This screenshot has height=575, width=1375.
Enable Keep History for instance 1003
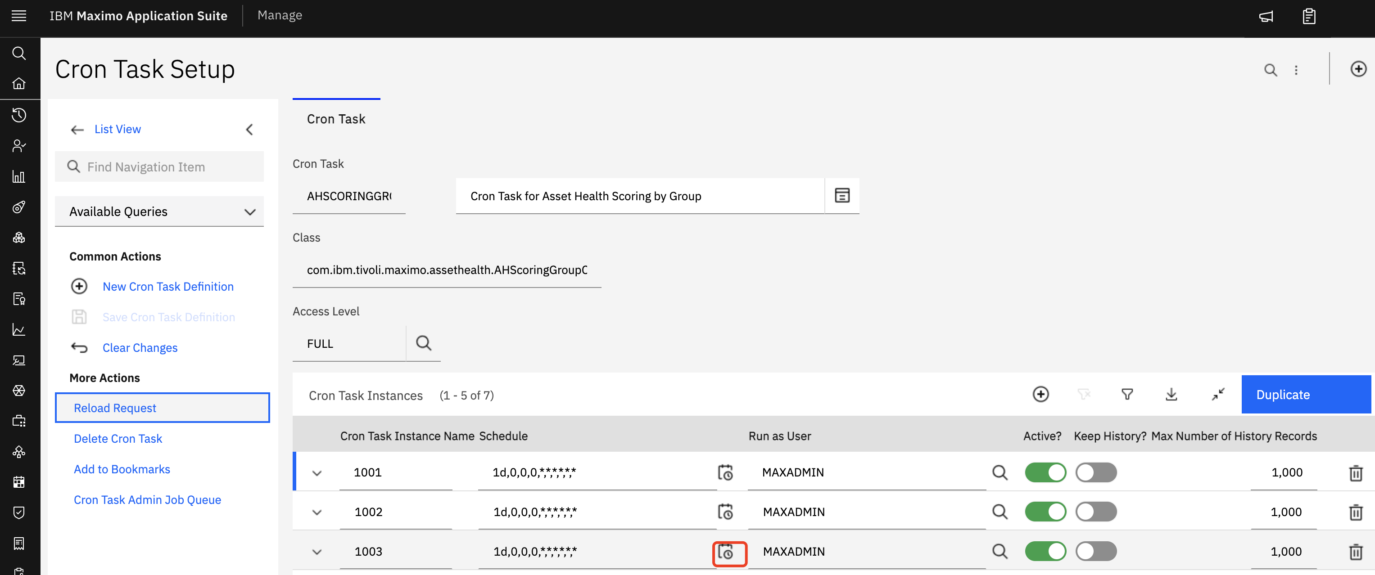pos(1096,552)
